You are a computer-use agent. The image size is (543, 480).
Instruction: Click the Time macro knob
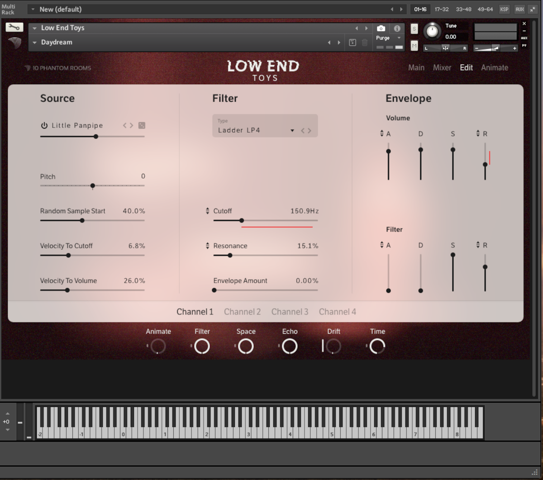[x=377, y=346]
